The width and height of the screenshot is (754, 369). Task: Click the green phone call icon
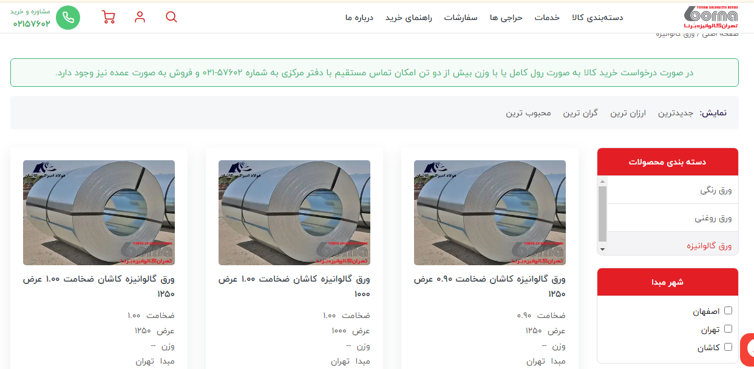[68, 18]
